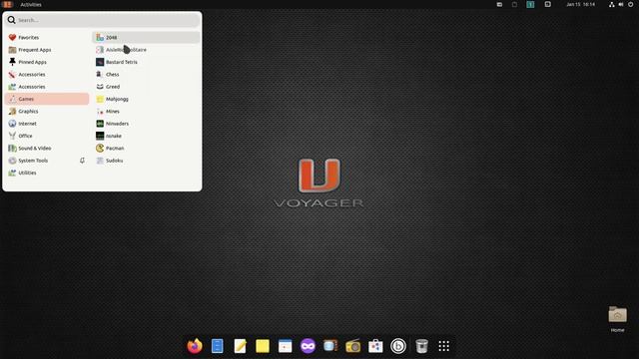639x359 pixels.
Task: Launch Greed from the games list
Action: 146,87
